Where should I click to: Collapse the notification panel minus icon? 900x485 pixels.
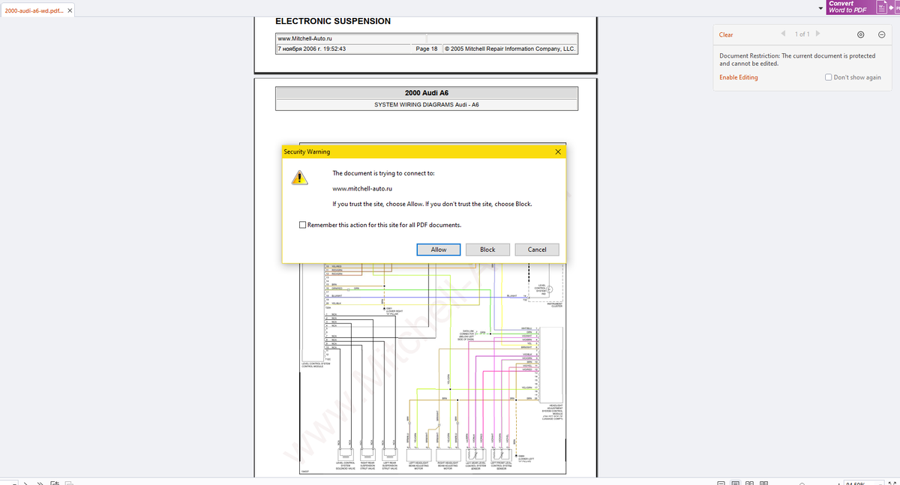pos(882,34)
